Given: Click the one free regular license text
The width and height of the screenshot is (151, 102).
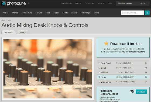Looking at the screenshot, I should [x=133, y=52].
